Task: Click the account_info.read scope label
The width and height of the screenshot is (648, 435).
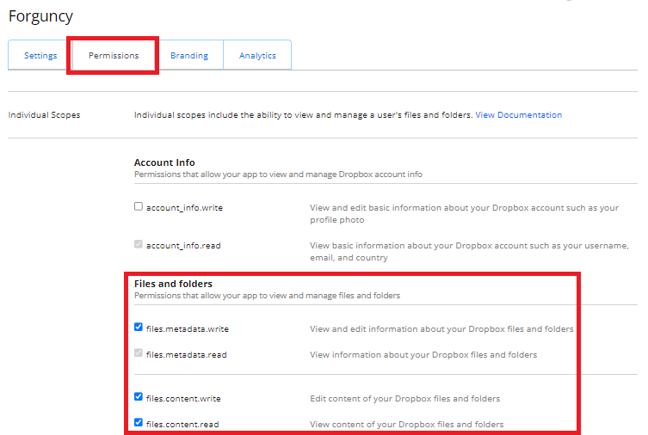Action: pyautogui.click(x=183, y=246)
